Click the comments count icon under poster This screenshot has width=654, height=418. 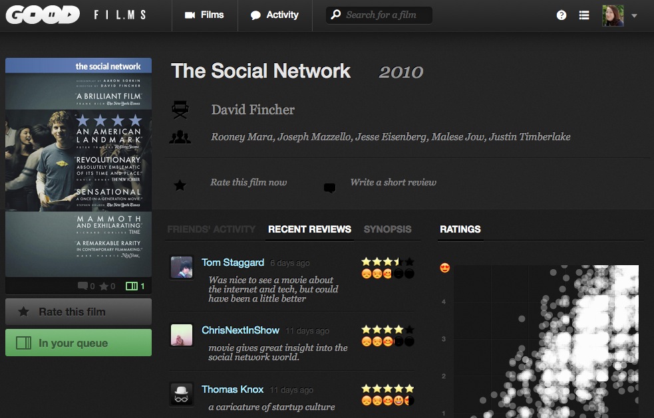click(82, 286)
